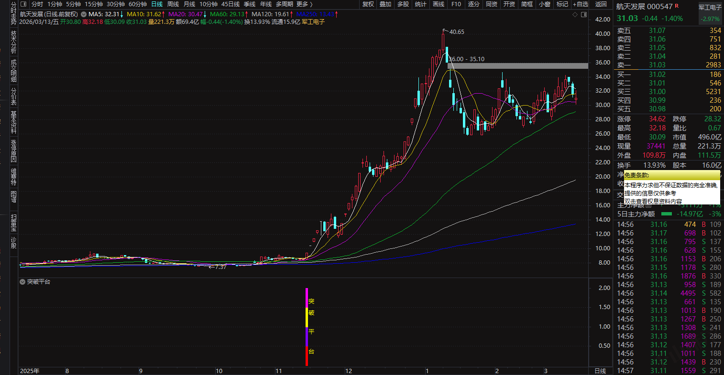
Task: Open 基本资料 in the left sidebar
Action: point(14,122)
